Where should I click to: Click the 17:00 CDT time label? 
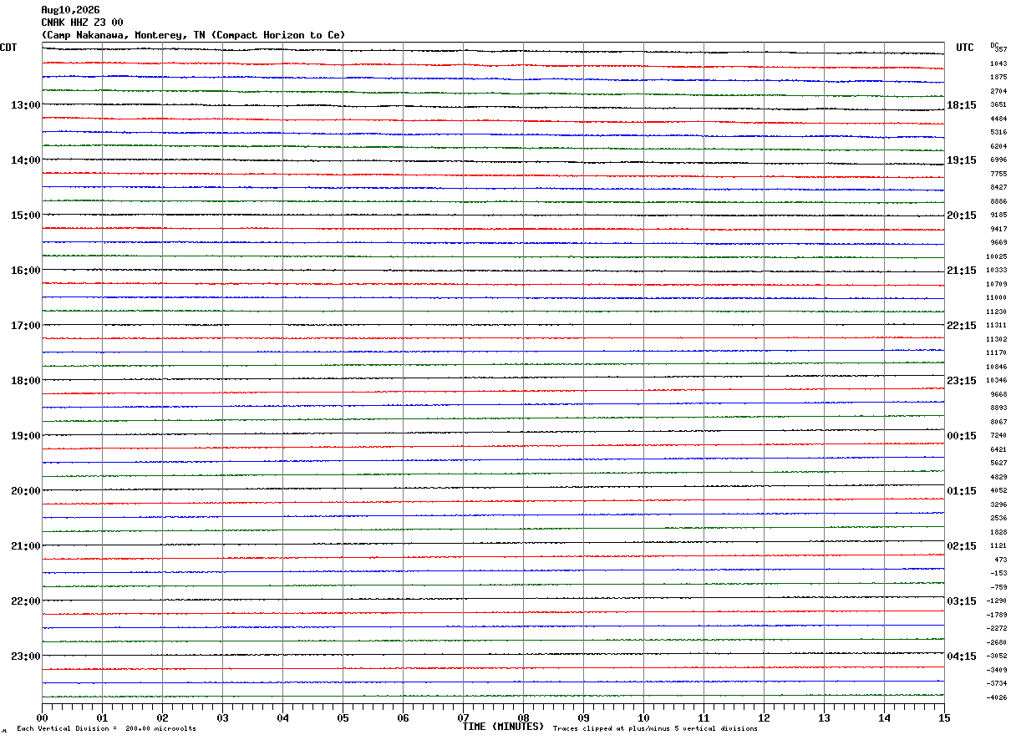point(25,326)
